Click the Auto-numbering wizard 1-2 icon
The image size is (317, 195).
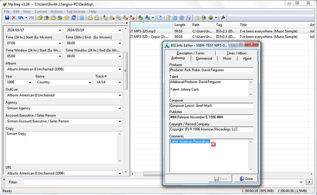pos(188,18)
